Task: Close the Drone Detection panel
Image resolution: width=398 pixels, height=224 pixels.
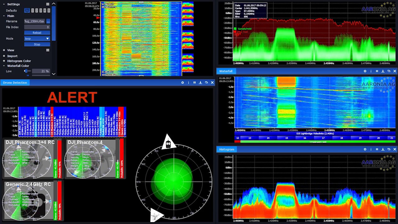Action: 212,82
